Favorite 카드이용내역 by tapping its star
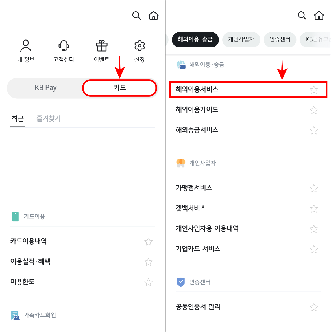This screenshot has height=332, width=331. coord(148,242)
